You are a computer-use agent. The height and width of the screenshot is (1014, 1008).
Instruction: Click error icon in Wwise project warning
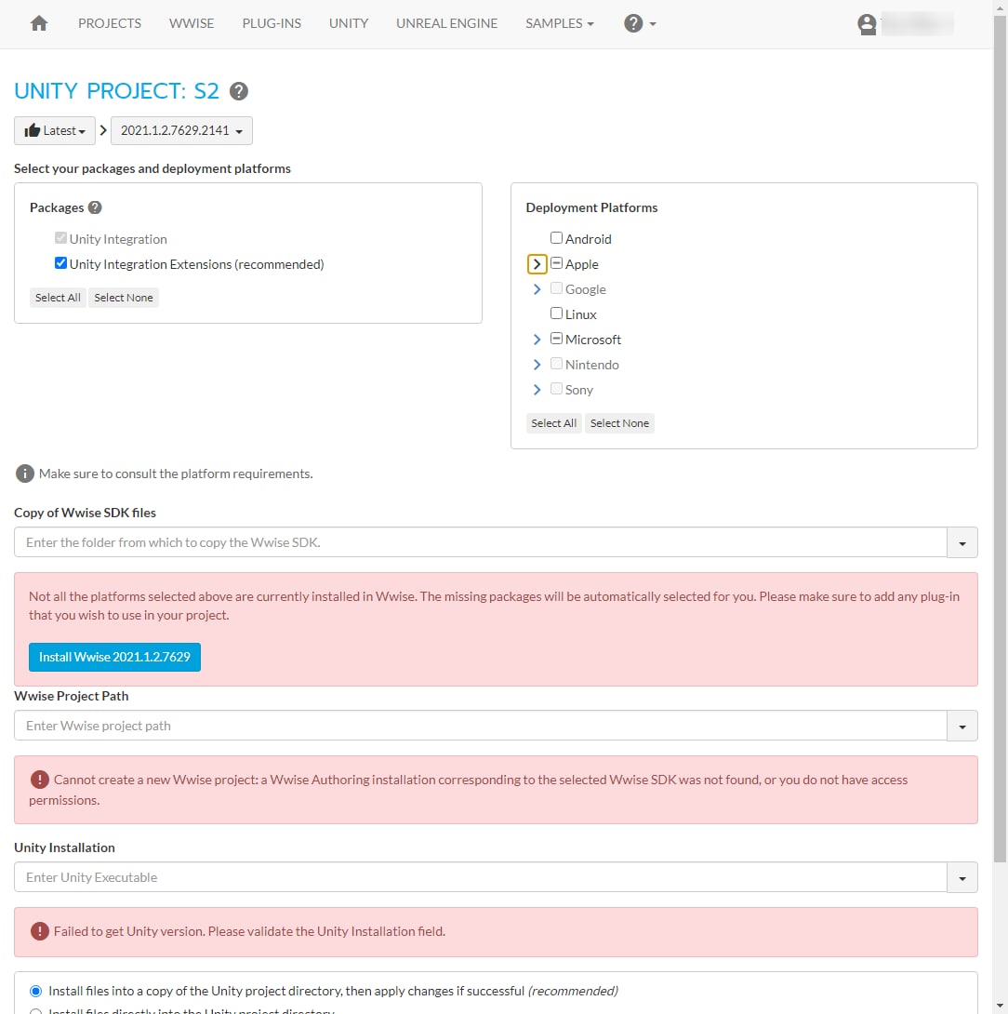pos(39,780)
